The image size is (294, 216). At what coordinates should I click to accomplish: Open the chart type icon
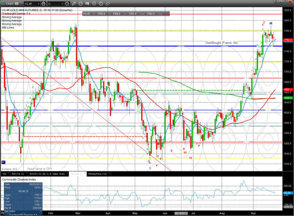(81, 4)
